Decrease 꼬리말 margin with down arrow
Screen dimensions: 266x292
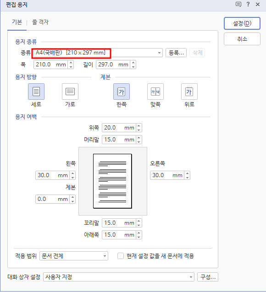coord(139,225)
